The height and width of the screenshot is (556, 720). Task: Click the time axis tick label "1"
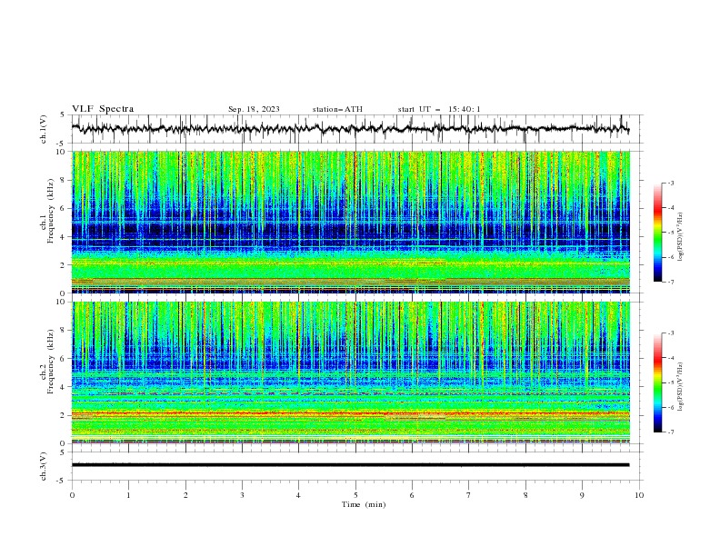click(128, 495)
